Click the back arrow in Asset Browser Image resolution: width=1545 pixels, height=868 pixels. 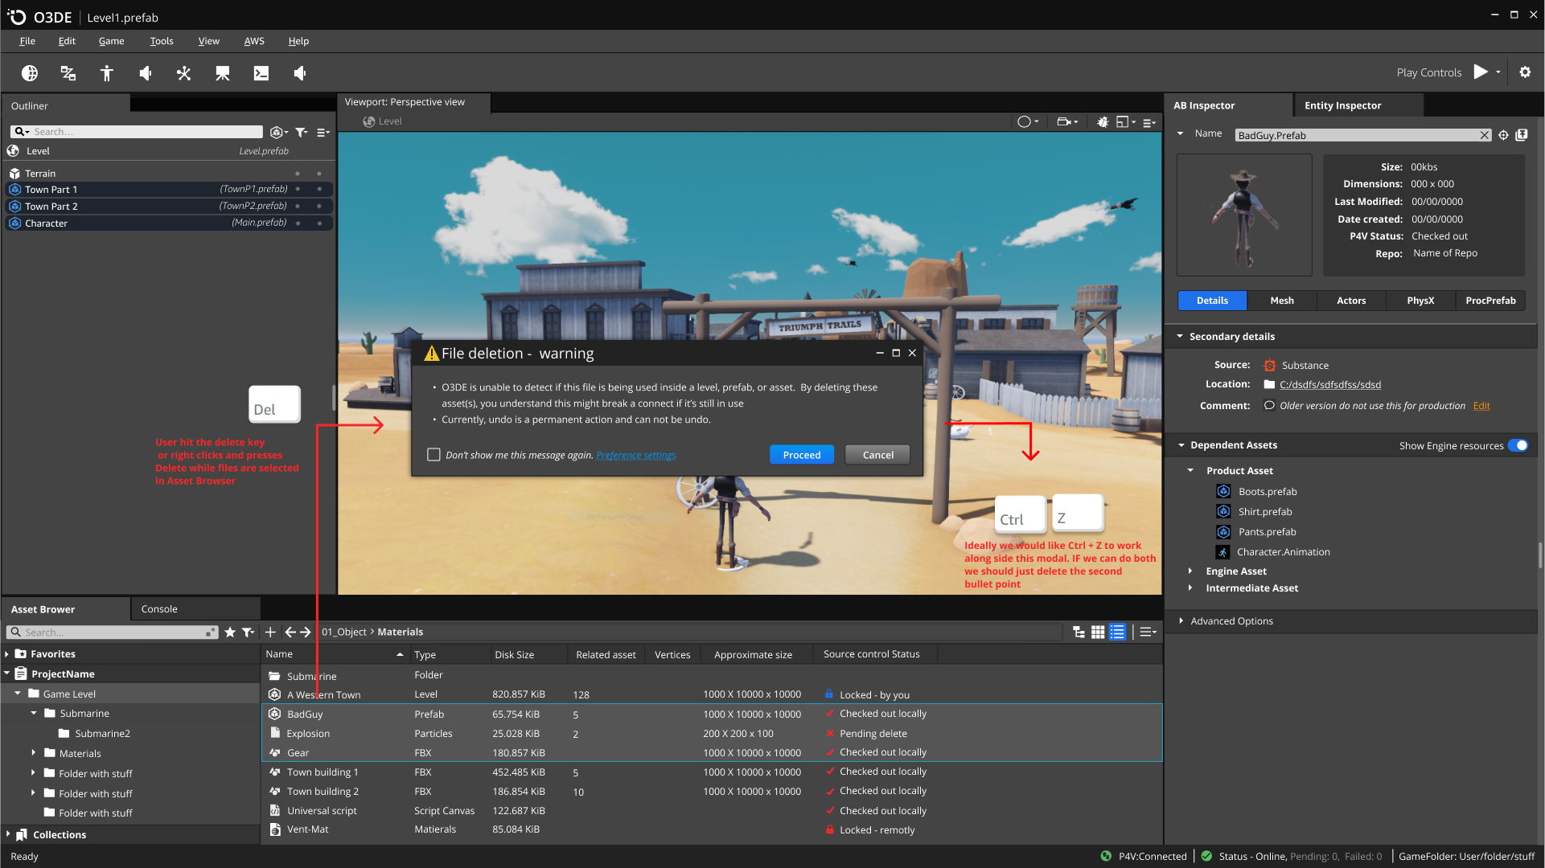[290, 633]
